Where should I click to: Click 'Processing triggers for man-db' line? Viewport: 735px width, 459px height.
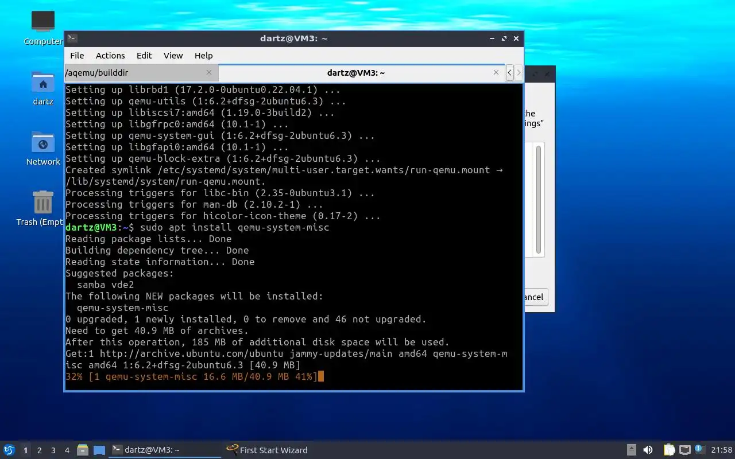[x=194, y=204]
